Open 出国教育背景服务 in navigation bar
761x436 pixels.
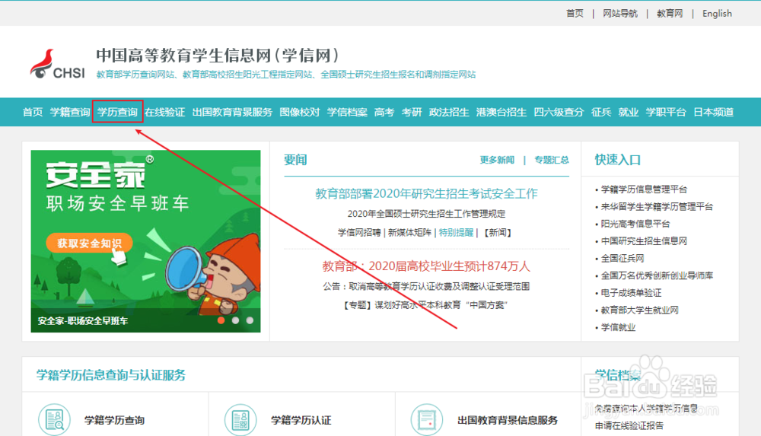[x=232, y=112]
